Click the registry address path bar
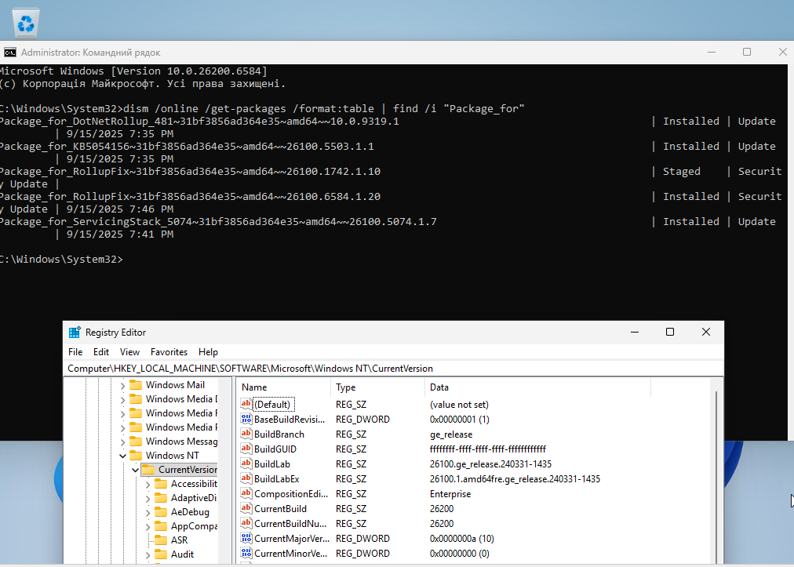Viewport: 794px width, 567px height. pos(392,368)
